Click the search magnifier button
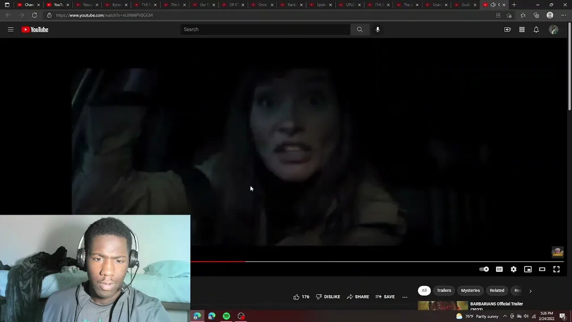 coord(360,30)
